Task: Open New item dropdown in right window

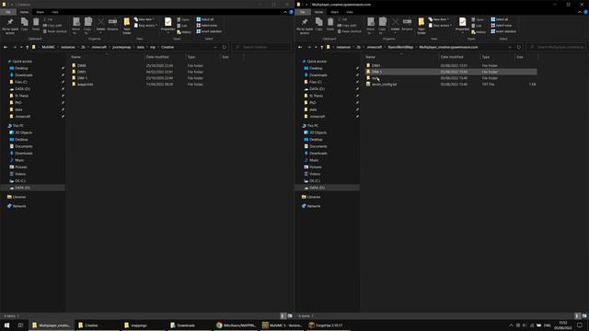Action: 440,19
